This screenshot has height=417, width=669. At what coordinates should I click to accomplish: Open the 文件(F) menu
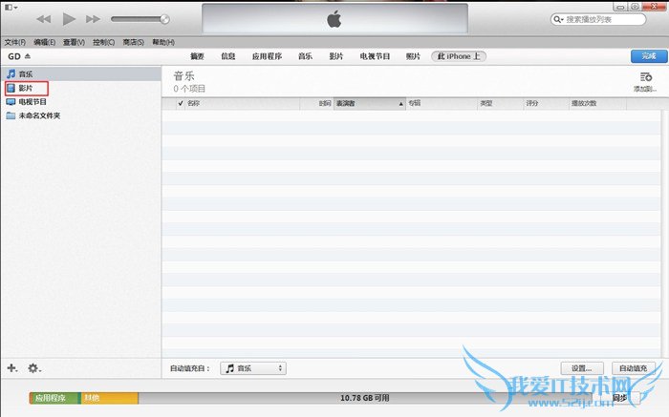pos(15,42)
